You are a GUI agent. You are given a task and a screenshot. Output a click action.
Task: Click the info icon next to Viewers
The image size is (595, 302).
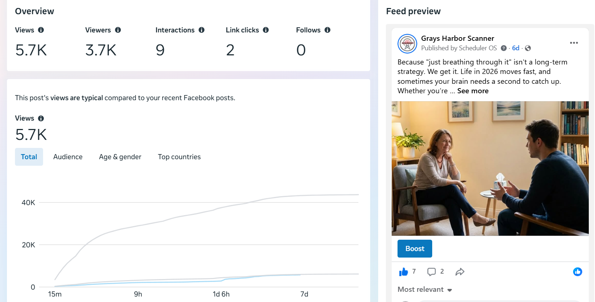118,30
